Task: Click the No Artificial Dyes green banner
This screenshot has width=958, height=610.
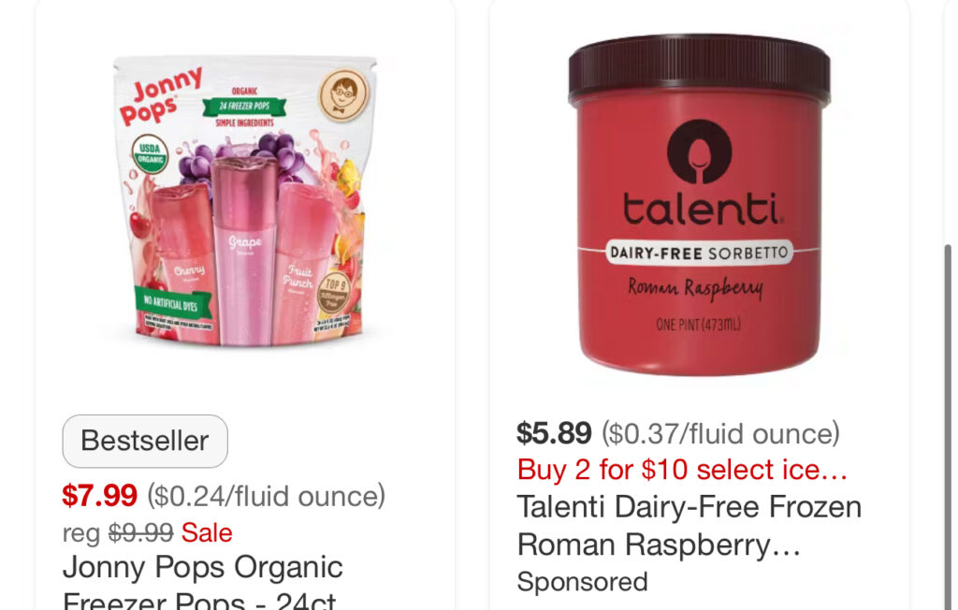Action: pyautogui.click(x=173, y=302)
